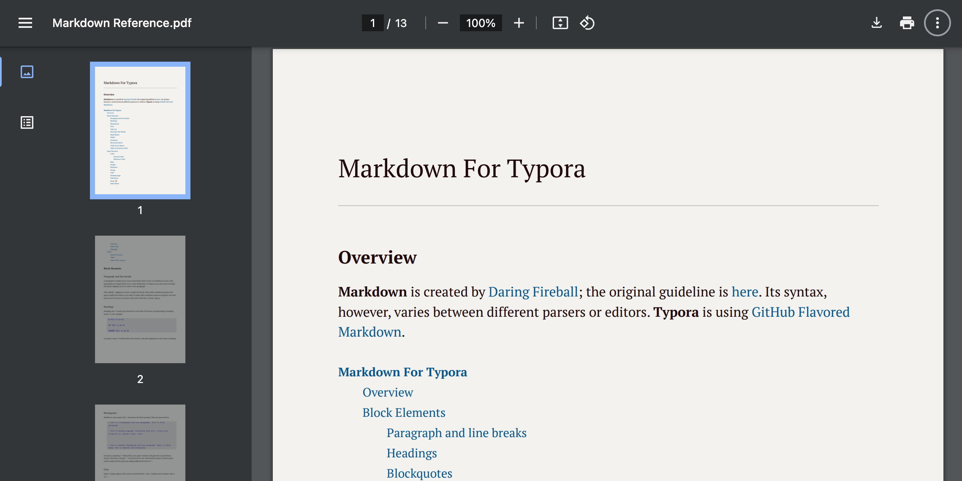
Task: Jump to page 2 thumbnail
Action: 140,299
